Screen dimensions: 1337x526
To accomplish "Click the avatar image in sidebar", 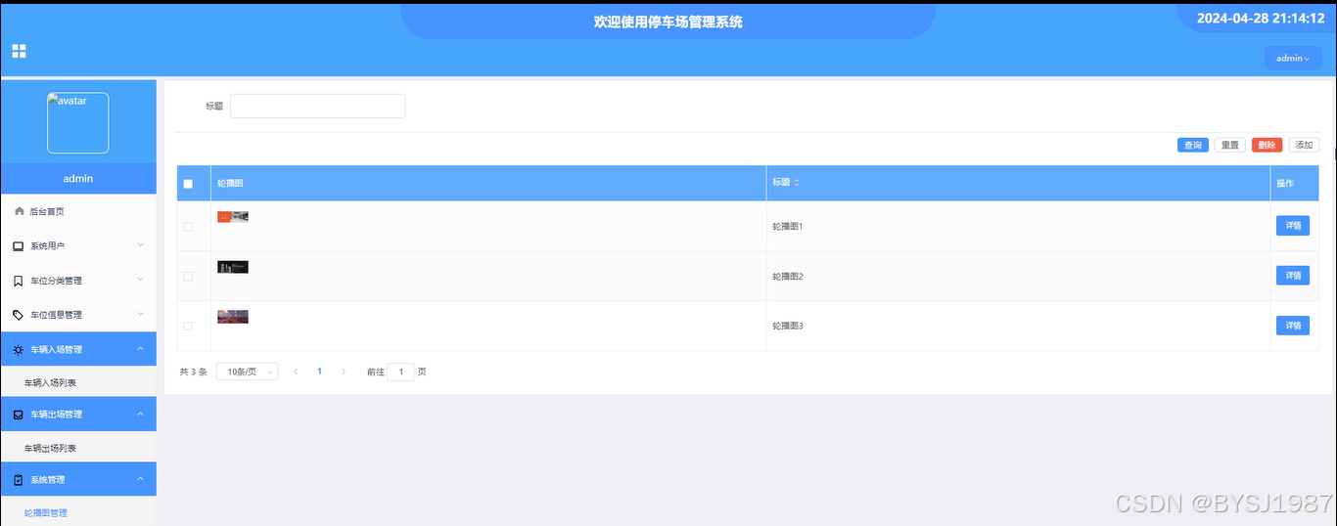I will [x=78, y=123].
